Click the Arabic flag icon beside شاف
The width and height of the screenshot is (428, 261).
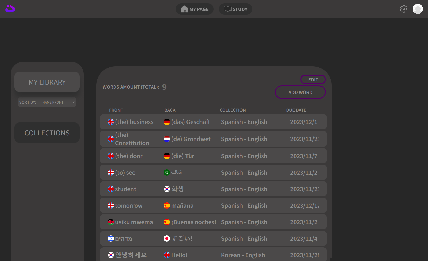[167, 173]
